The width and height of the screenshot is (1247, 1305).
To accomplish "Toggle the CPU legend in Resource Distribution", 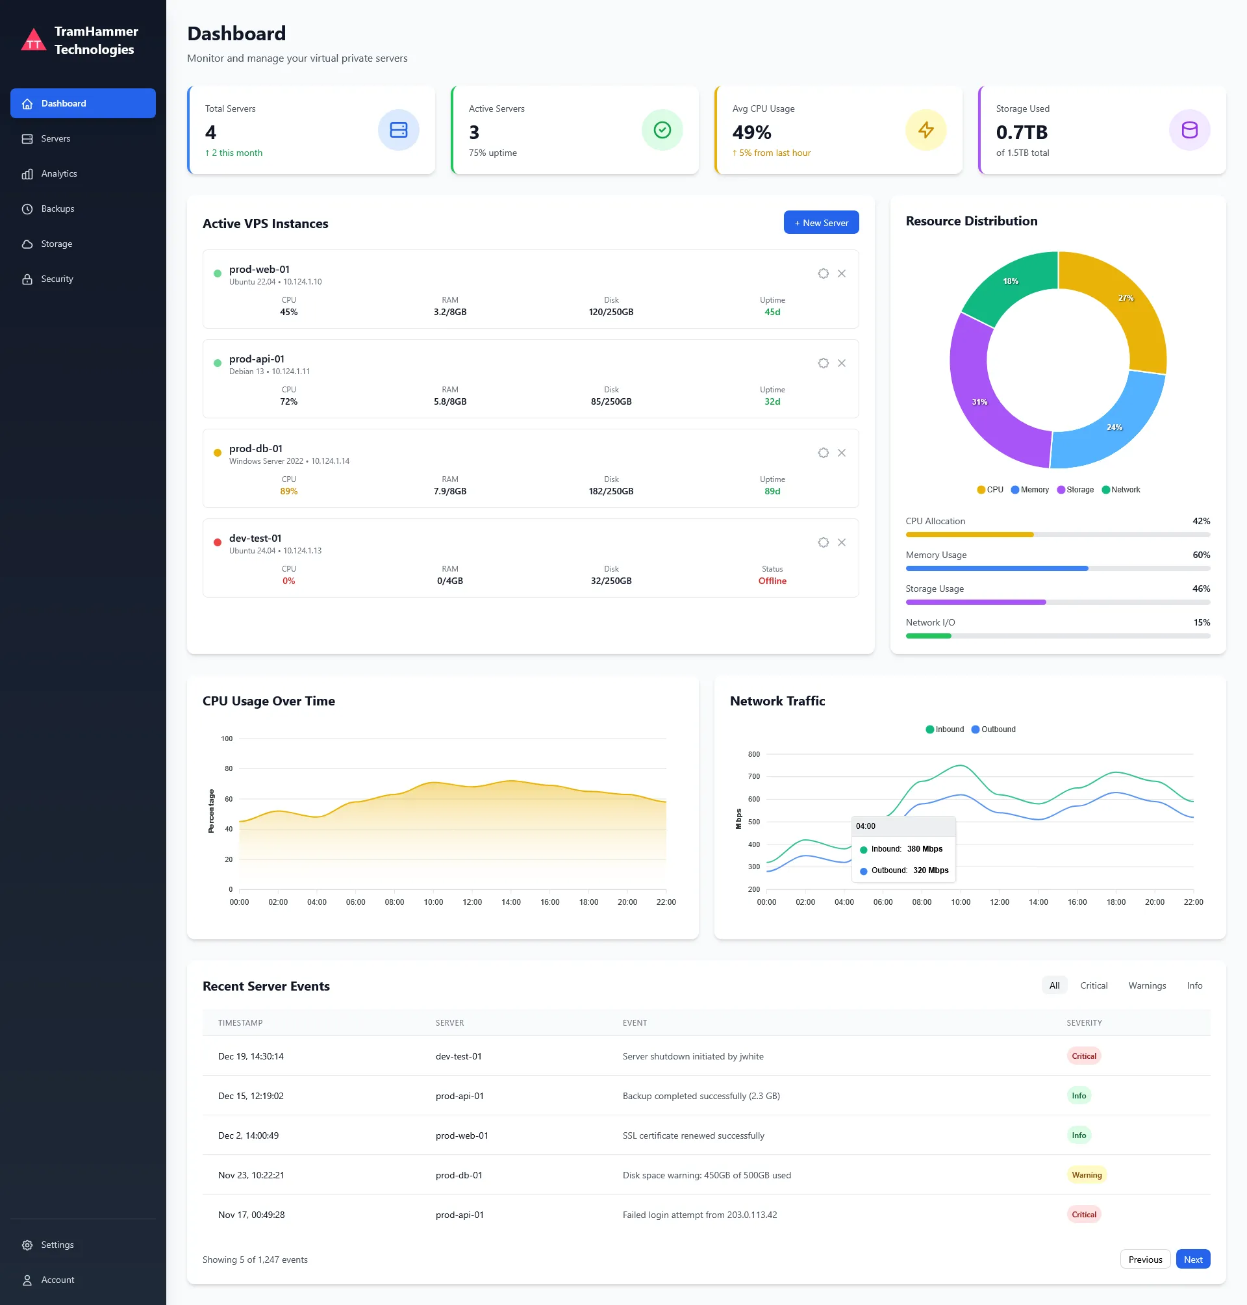I will (990, 490).
